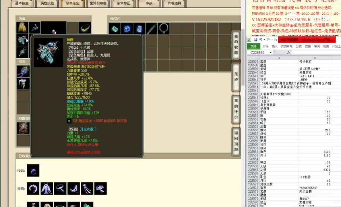Select the light-blue scroll item in inventory
Screen dimensions: 341x207
point(139,29)
